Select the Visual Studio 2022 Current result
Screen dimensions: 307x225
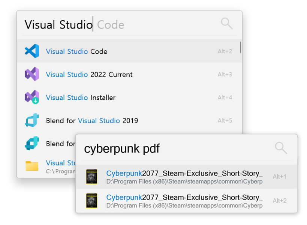tap(89, 75)
